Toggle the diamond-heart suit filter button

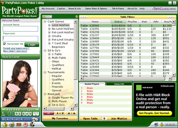[60, 113]
